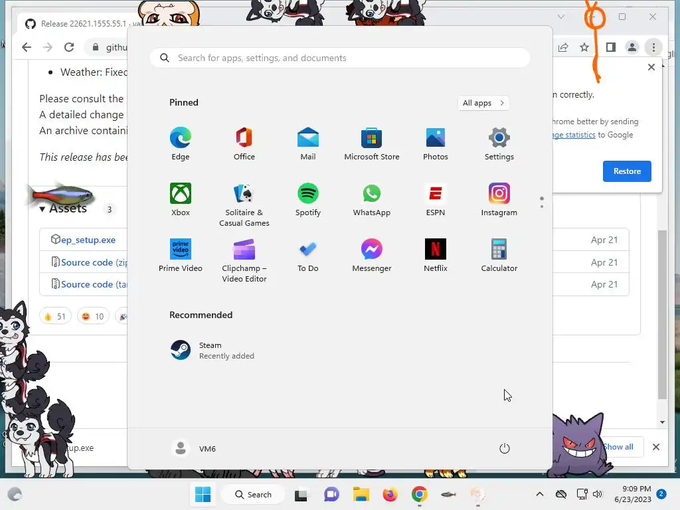This screenshot has height=510, width=680.
Task: Show hidden system tray icons
Action: pos(539,494)
